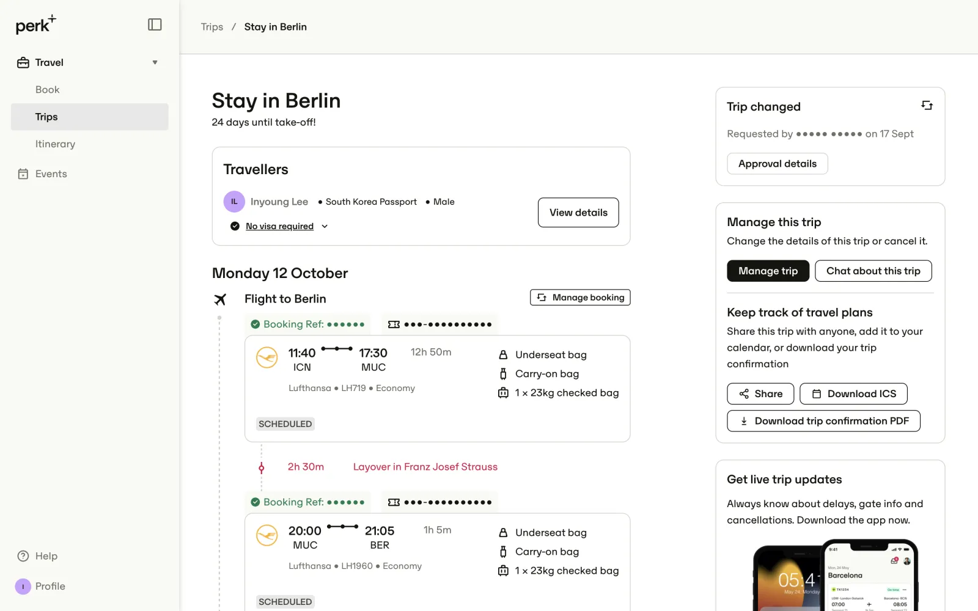The image size is (978, 611).
Task: Download the ICS calendar file
Action: pyautogui.click(x=853, y=394)
